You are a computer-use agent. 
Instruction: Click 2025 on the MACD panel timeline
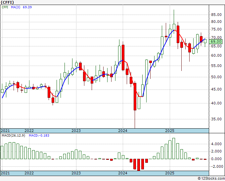tap(170, 173)
